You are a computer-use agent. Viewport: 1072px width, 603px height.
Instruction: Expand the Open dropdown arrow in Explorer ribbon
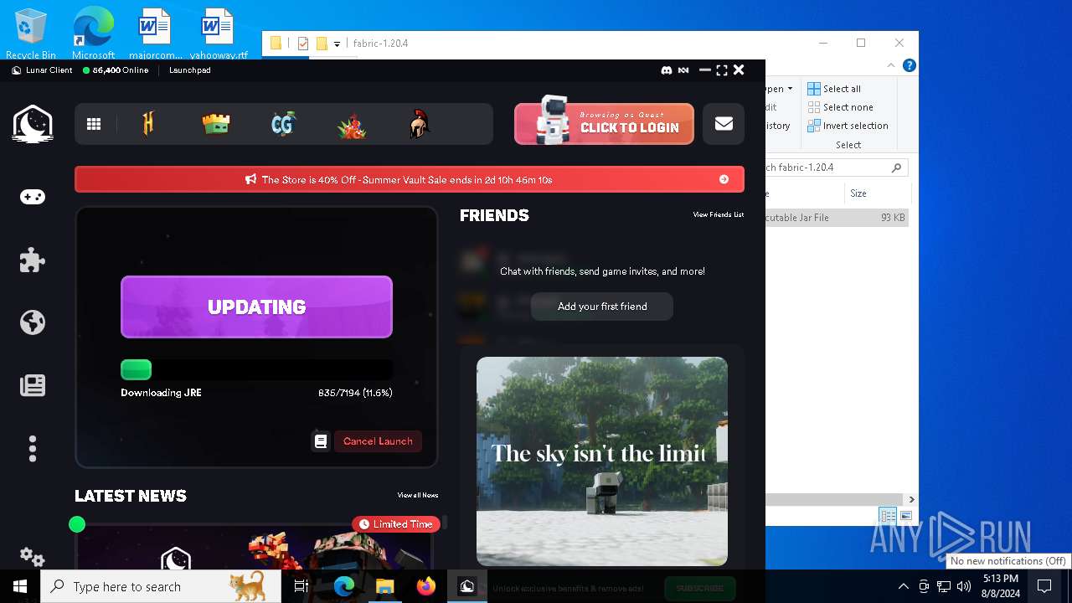point(790,89)
